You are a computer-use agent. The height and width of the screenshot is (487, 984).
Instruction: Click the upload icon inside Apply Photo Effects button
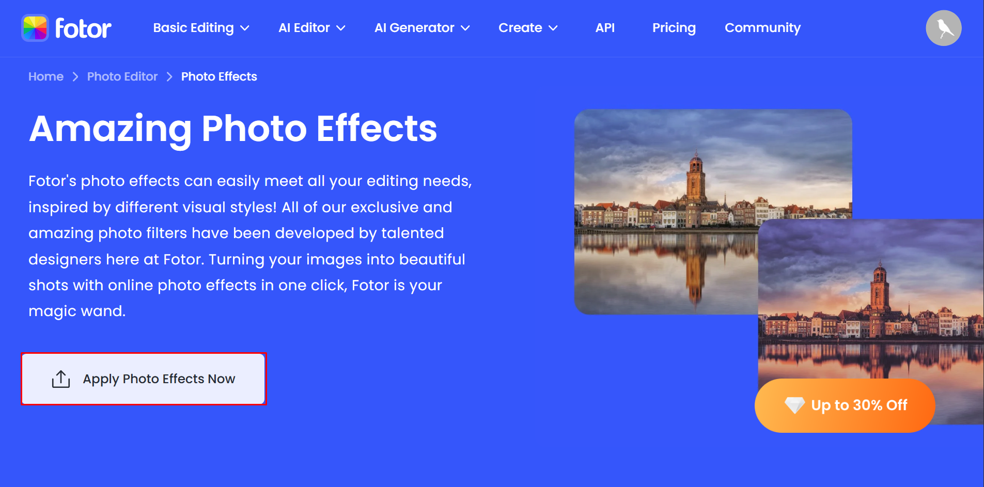pos(60,379)
